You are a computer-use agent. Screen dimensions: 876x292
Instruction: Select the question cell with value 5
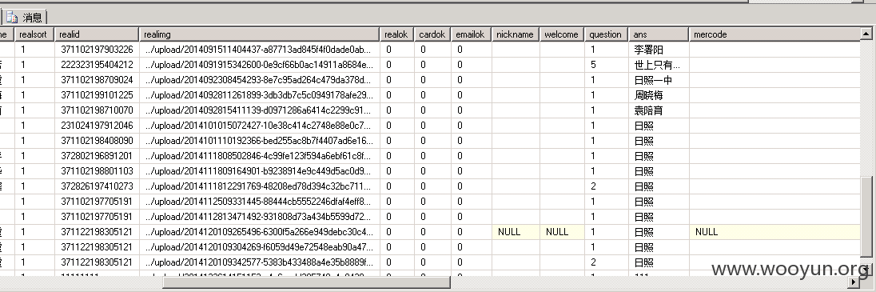606,65
